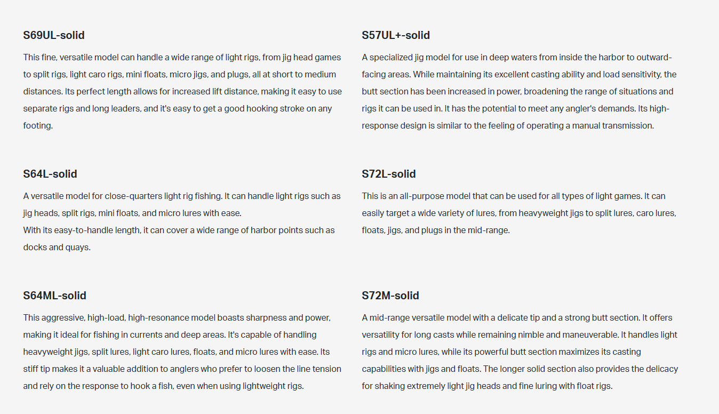Click the S72L-solid heading
Viewport: 719px width, 414px height.
pos(389,174)
